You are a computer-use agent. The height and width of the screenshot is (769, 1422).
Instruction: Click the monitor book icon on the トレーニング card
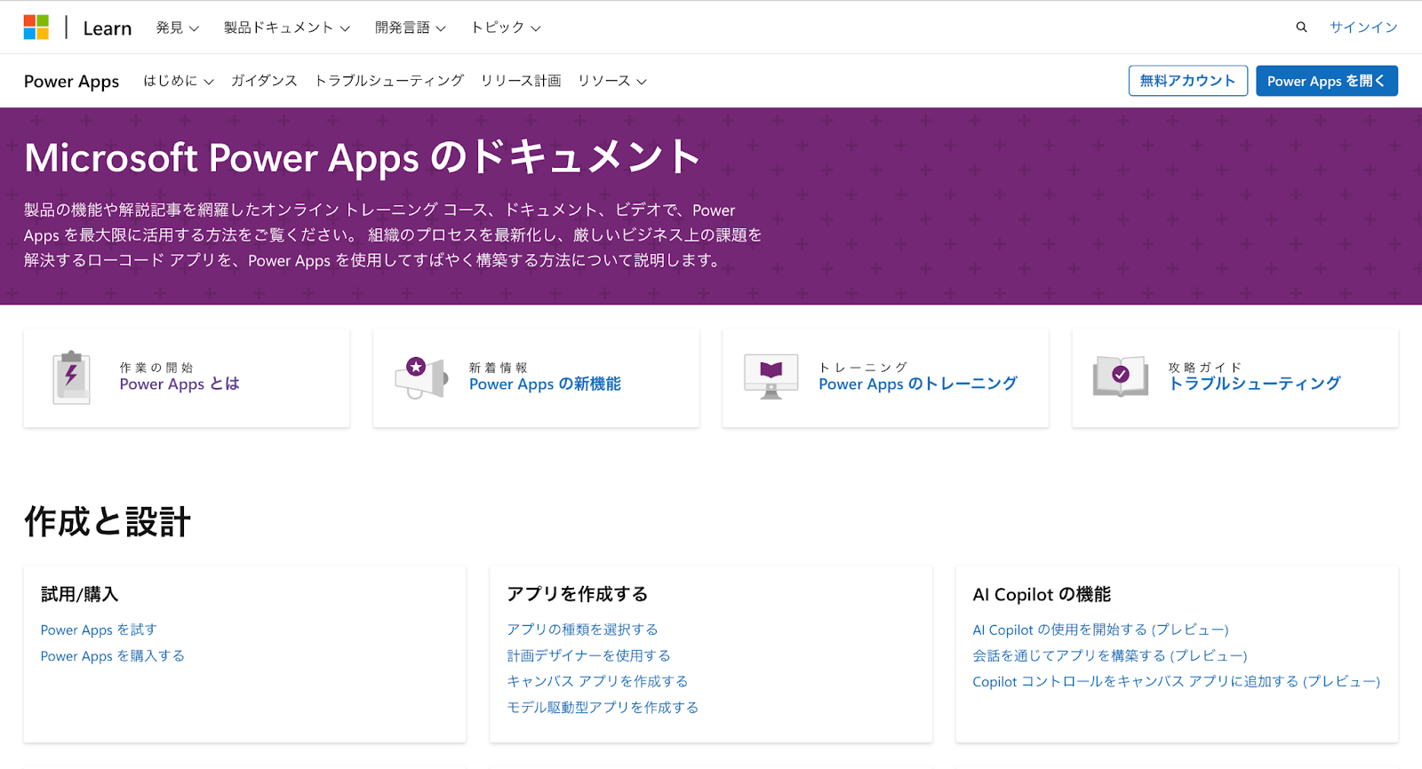tap(771, 378)
